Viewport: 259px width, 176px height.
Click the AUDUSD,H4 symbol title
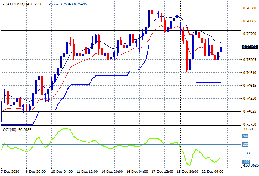coord(18,4)
